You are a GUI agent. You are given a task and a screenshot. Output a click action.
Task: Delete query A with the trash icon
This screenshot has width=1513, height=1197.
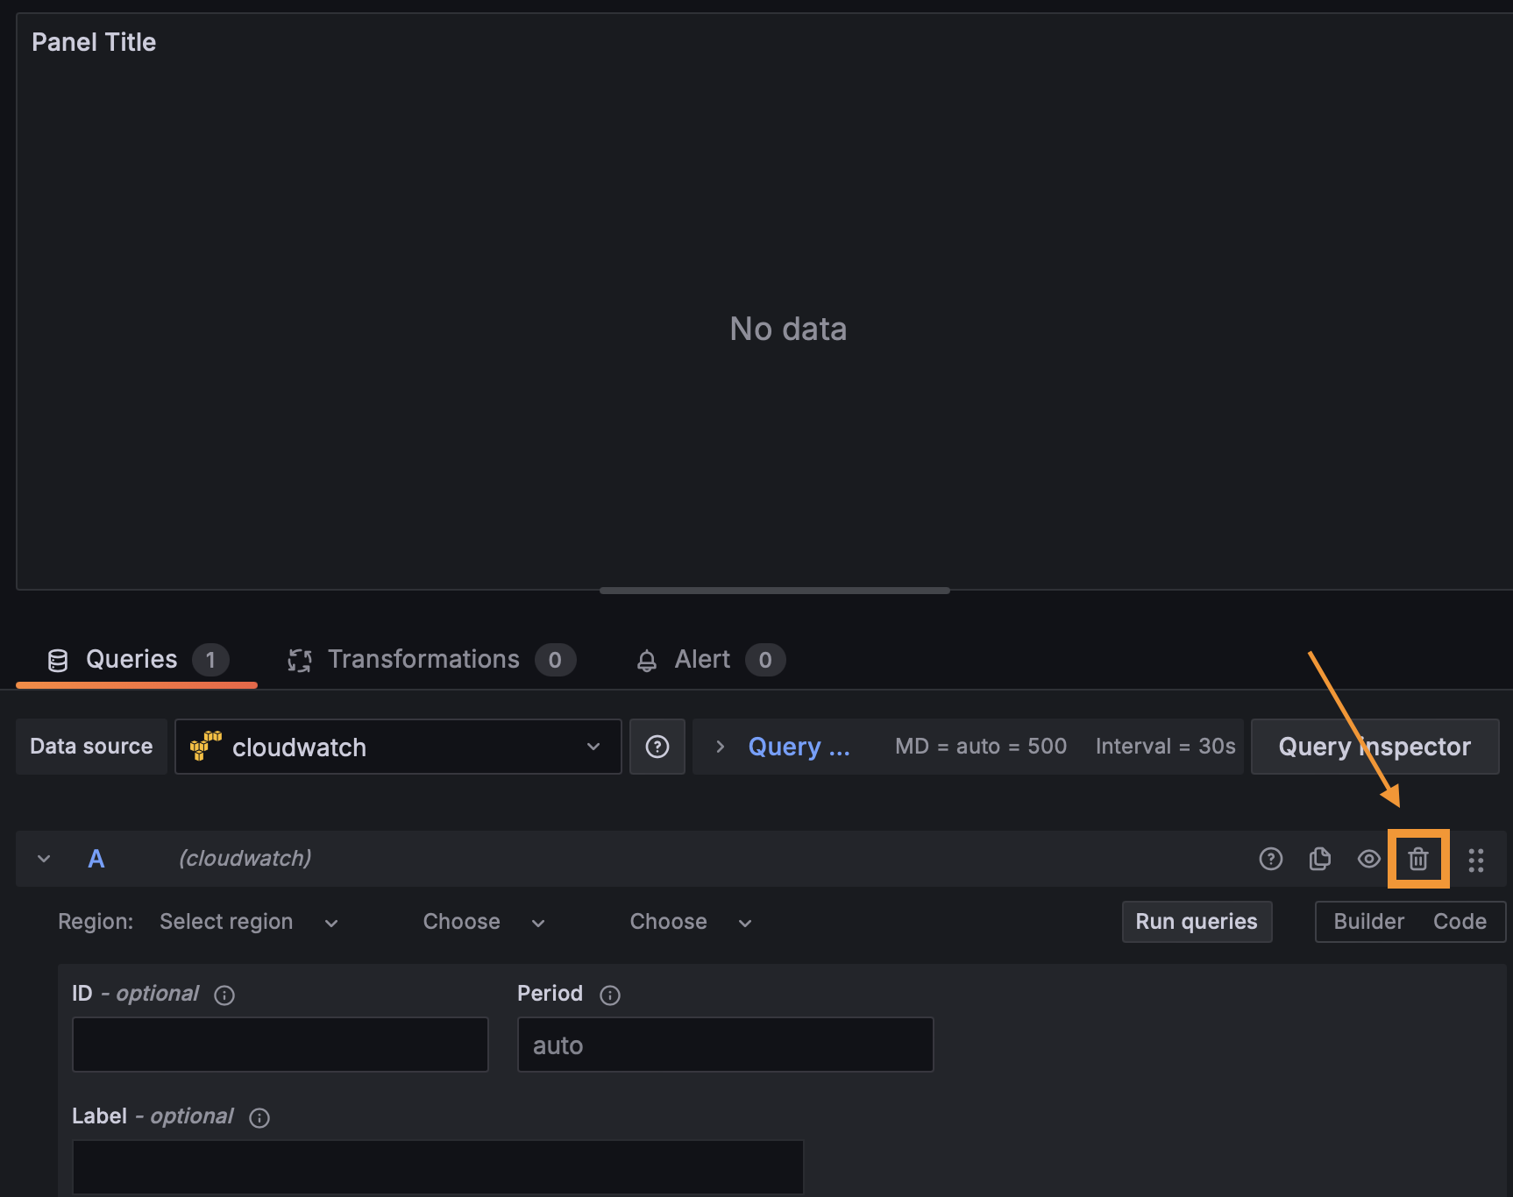(x=1417, y=859)
